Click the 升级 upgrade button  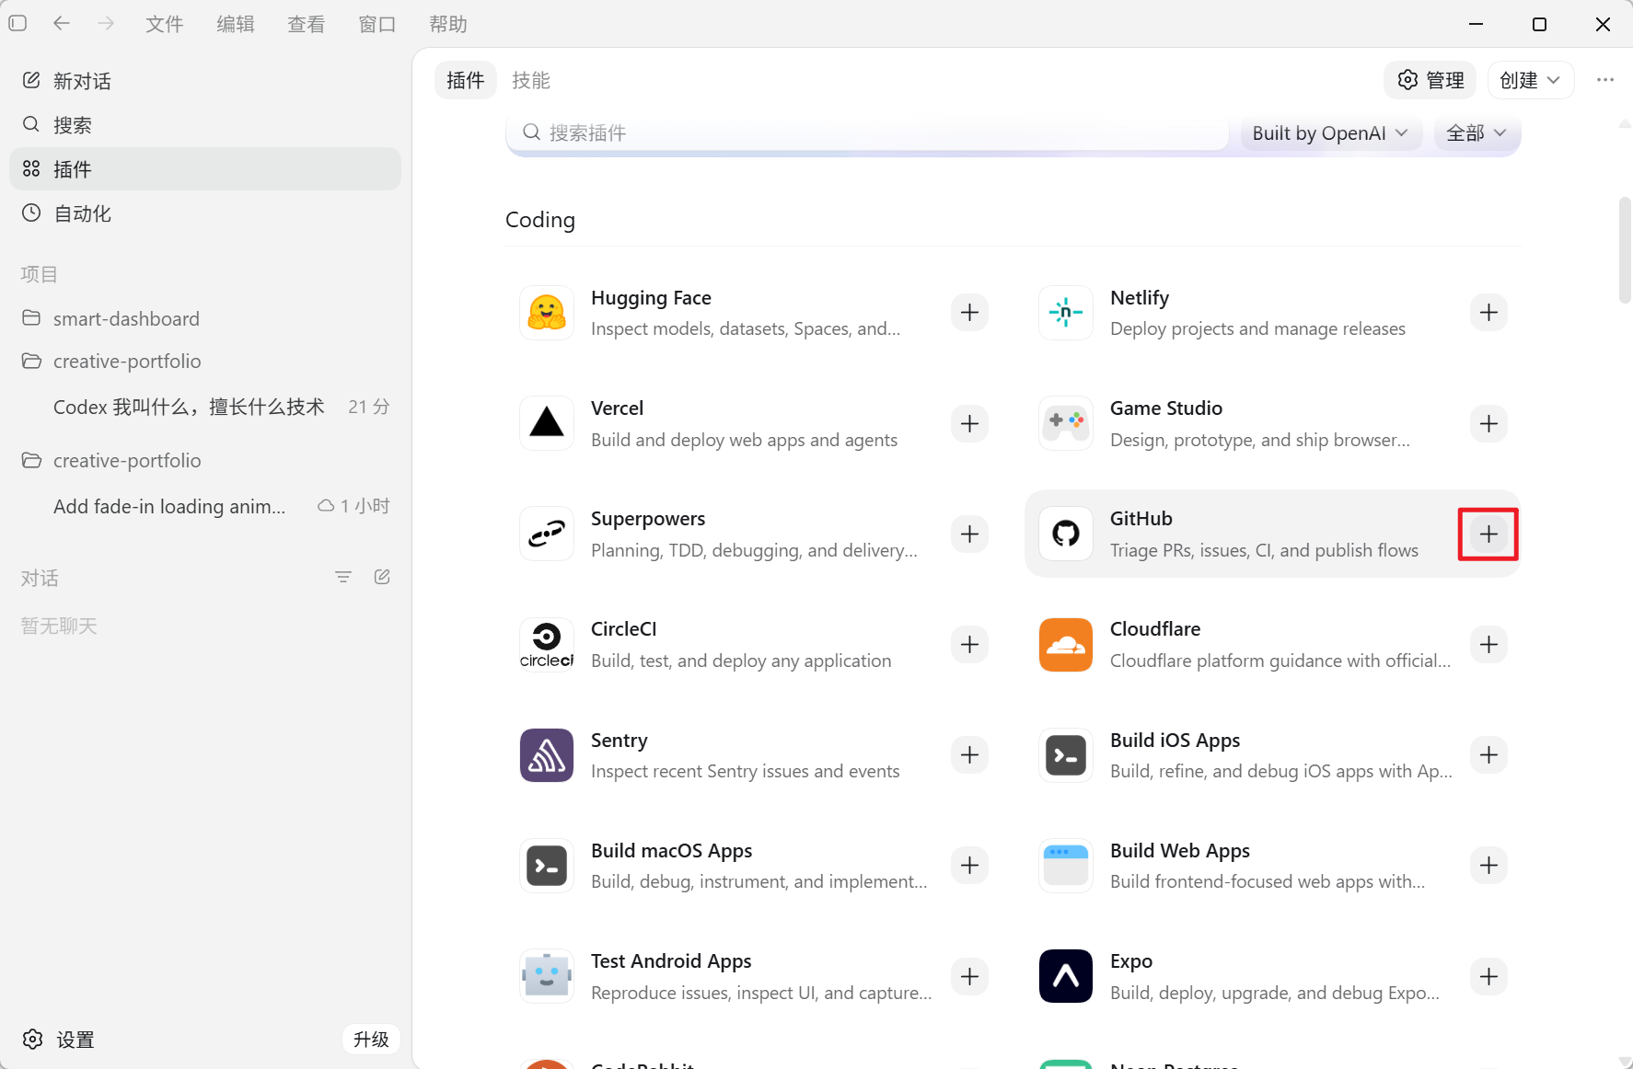click(371, 1040)
